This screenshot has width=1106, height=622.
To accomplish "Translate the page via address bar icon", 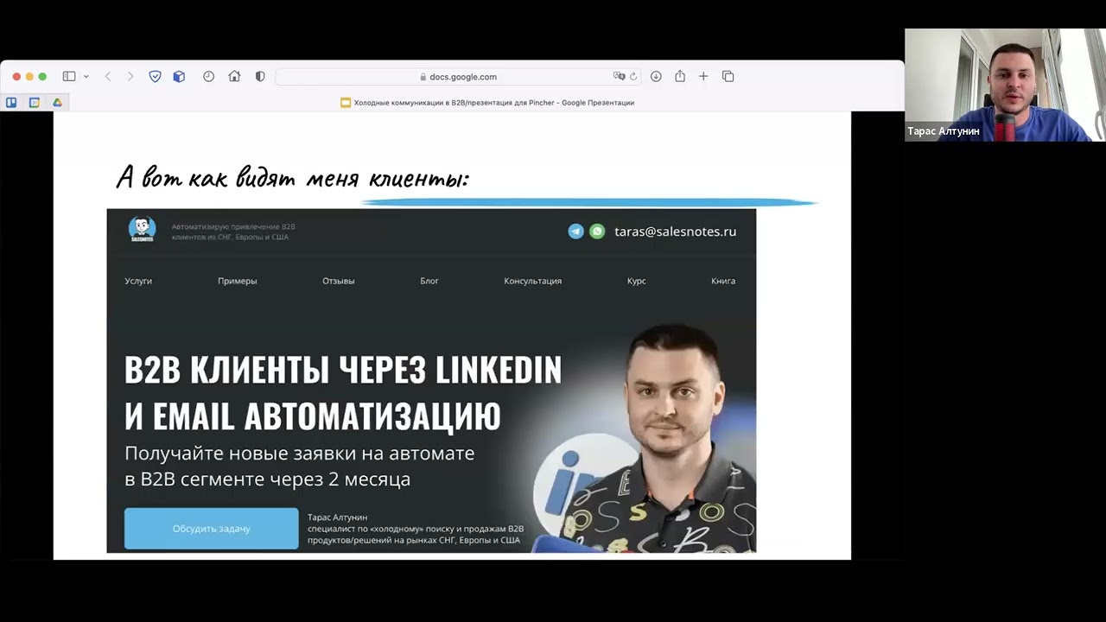I will [619, 77].
